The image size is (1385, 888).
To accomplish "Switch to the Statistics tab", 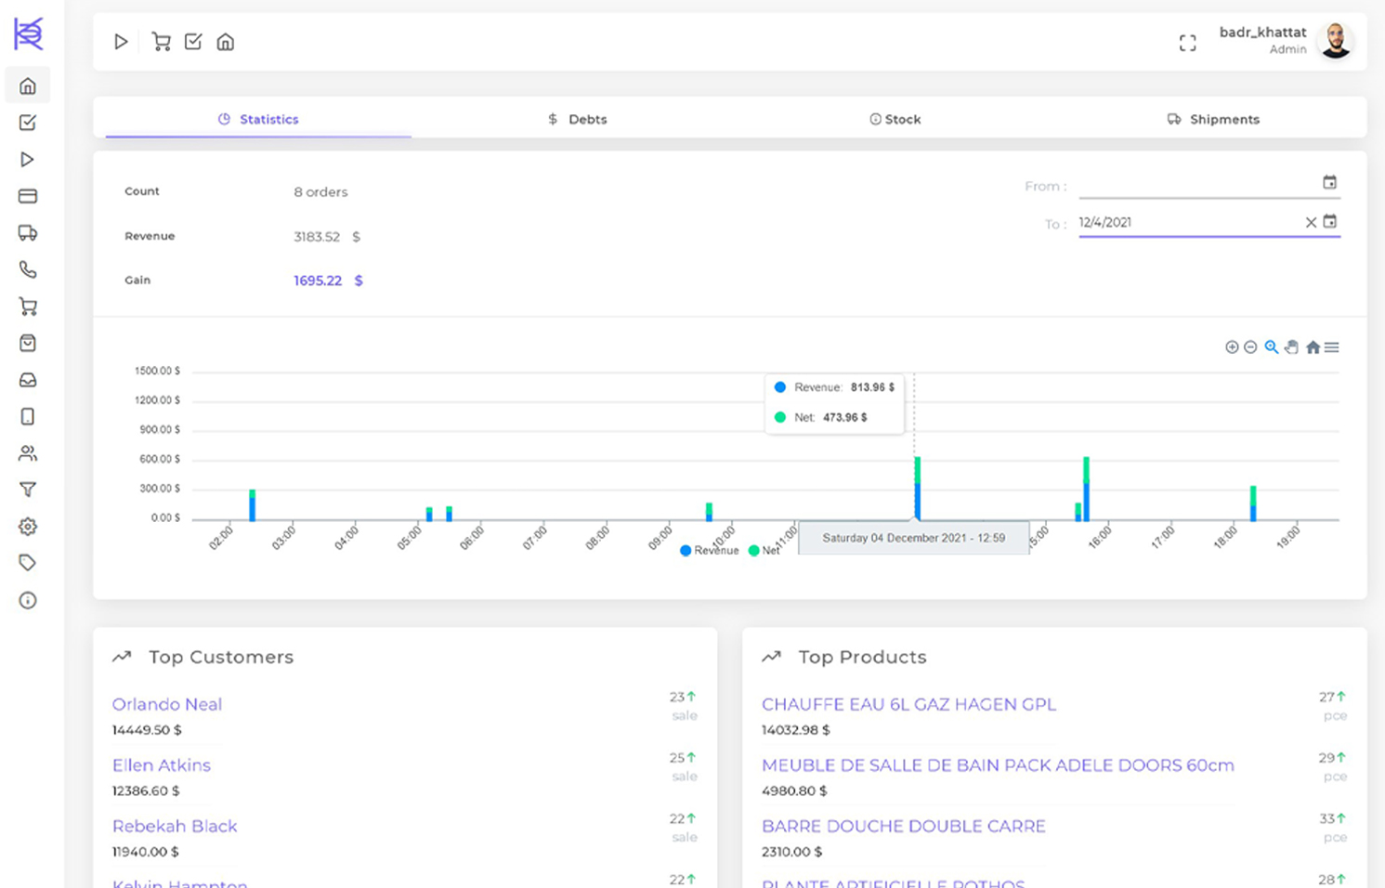I will (x=258, y=119).
